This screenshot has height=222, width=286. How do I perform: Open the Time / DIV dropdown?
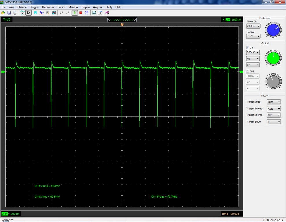[253, 26]
